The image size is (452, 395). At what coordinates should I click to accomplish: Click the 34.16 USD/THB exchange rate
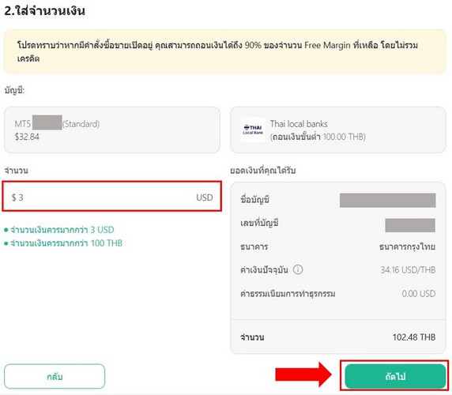(x=408, y=270)
